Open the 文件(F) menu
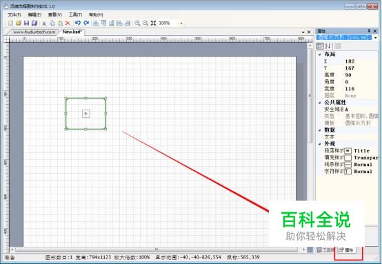The height and width of the screenshot is (264, 382). 14,14
